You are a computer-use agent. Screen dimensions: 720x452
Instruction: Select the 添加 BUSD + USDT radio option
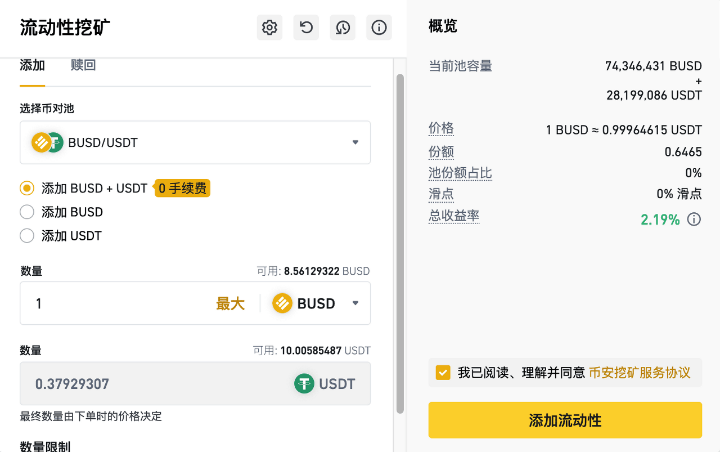coord(27,188)
